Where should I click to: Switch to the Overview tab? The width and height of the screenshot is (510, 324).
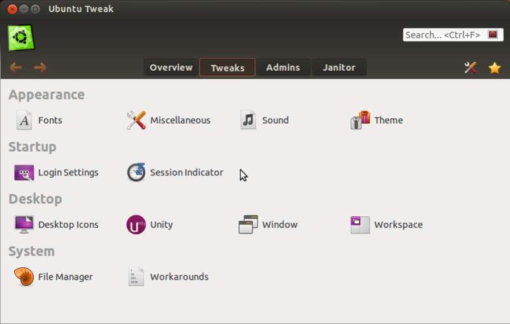tap(171, 68)
